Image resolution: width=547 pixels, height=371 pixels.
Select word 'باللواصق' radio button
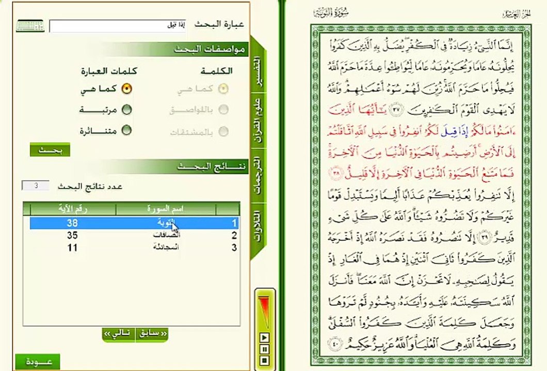tap(223, 110)
